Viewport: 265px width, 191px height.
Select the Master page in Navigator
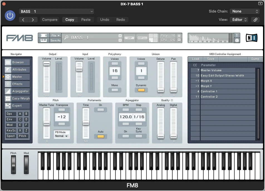click(x=17, y=77)
